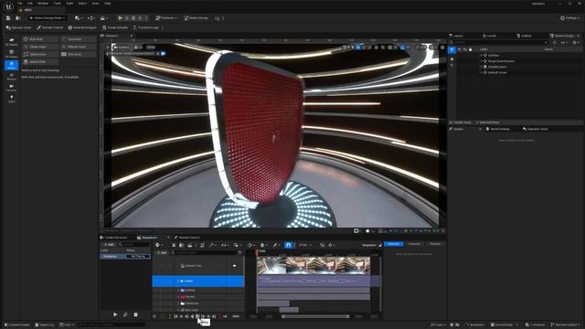Image resolution: width=585 pixels, height=329 pixels.
Task: Play the sequence in the sequence list panel
Action: [115, 314]
